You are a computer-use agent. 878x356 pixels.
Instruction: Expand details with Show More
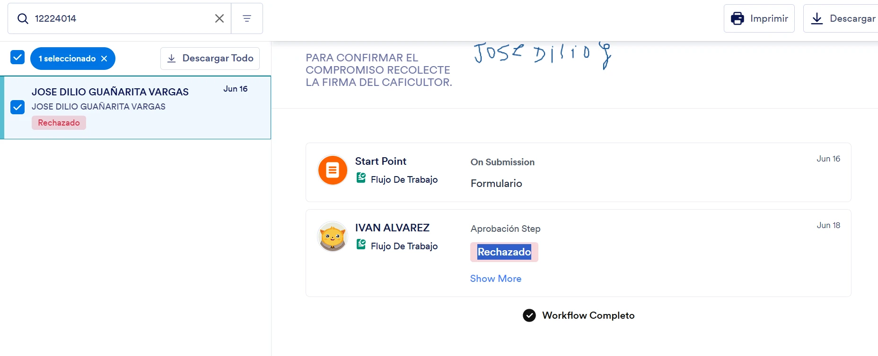pos(496,279)
